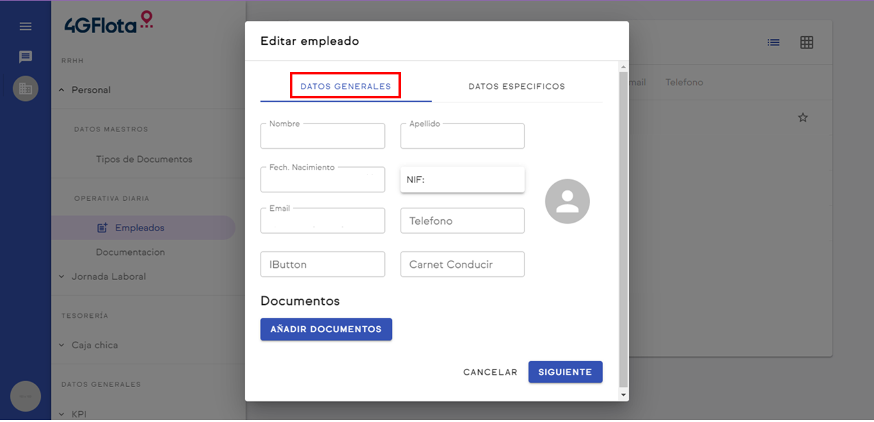Screen dimensions: 874x422
Task: Open Tipos de Documentos in sidebar
Action: 144,159
